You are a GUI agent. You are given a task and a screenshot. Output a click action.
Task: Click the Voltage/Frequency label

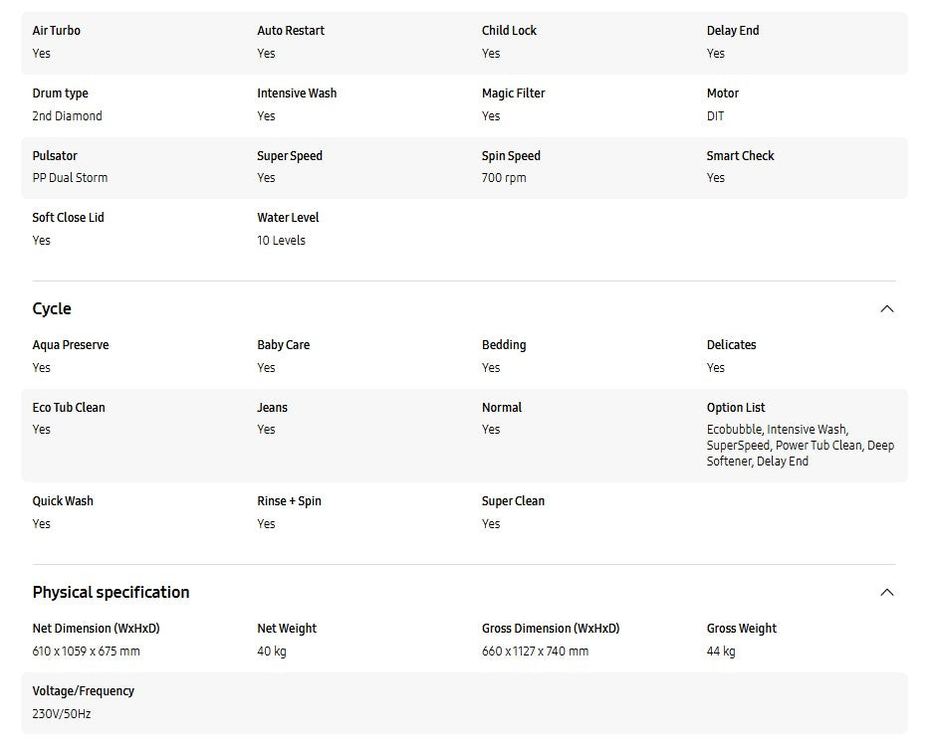[83, 691]
